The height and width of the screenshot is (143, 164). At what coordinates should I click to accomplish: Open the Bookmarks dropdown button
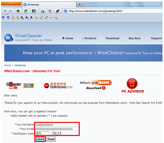click(x=34, y=11)
